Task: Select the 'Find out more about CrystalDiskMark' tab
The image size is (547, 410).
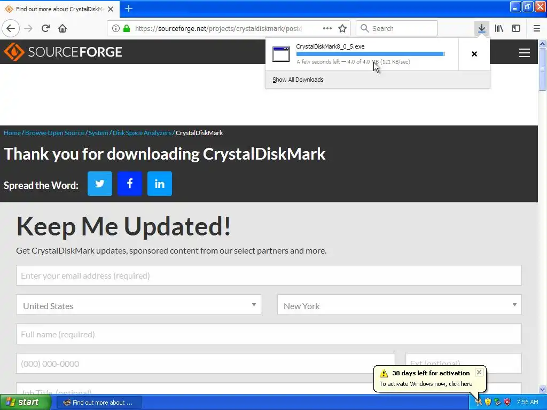Action: 60,9
